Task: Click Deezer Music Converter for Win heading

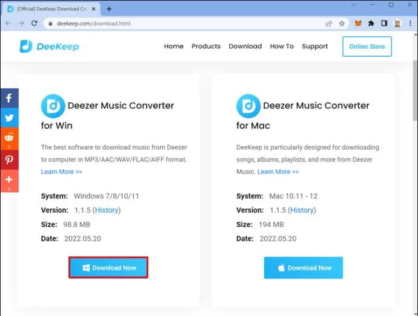Action: tap(107, 115)
